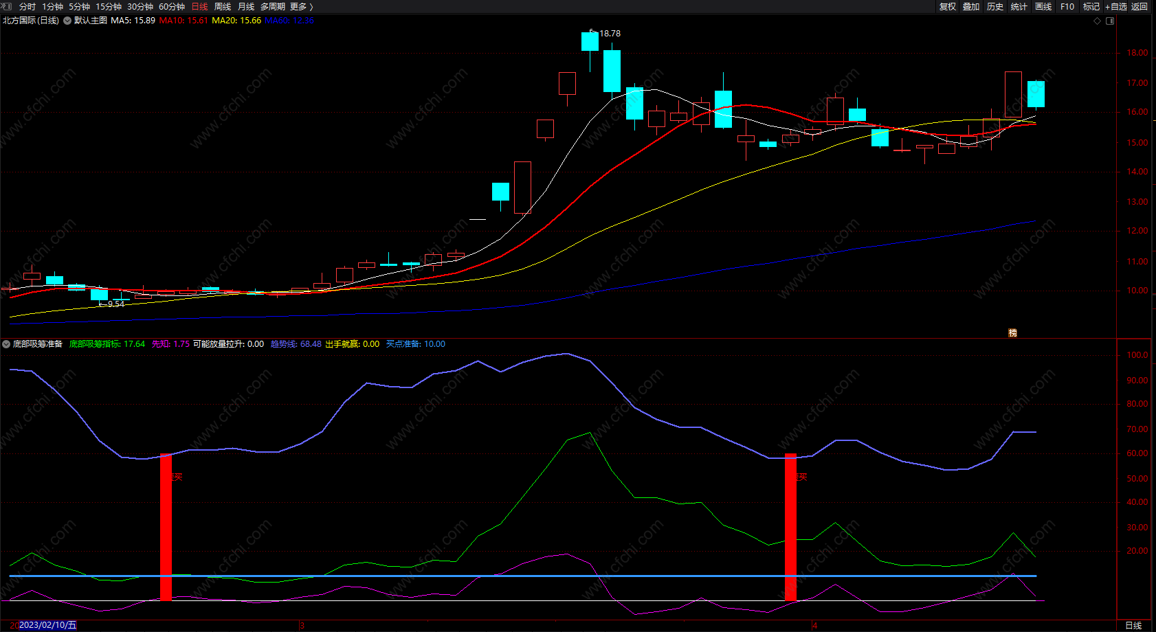Toggle the side panel icon at chart top-right
This screenshot has height=632, width=1156.
(x=1110, y=21)
